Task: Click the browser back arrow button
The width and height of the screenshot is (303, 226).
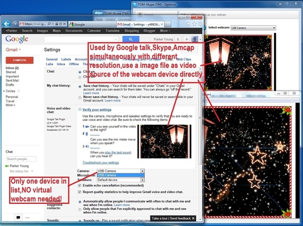Action: pyautogui.click(x=7, y=24)
